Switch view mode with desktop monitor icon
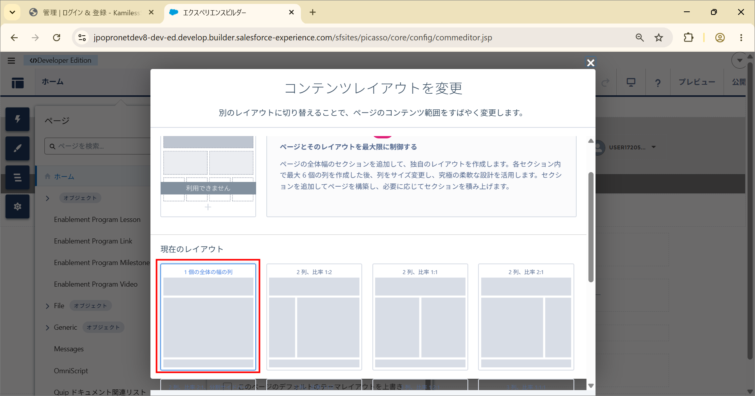Image resolution: width=755 pixels, height=396 pixels. click(x=631, y=82)
